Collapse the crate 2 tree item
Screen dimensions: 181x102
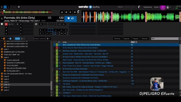(x=2, y=57)
